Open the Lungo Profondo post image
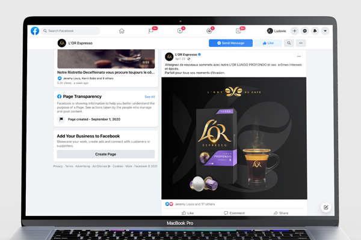The image size is (361, 240). click(x=234, y=138)
